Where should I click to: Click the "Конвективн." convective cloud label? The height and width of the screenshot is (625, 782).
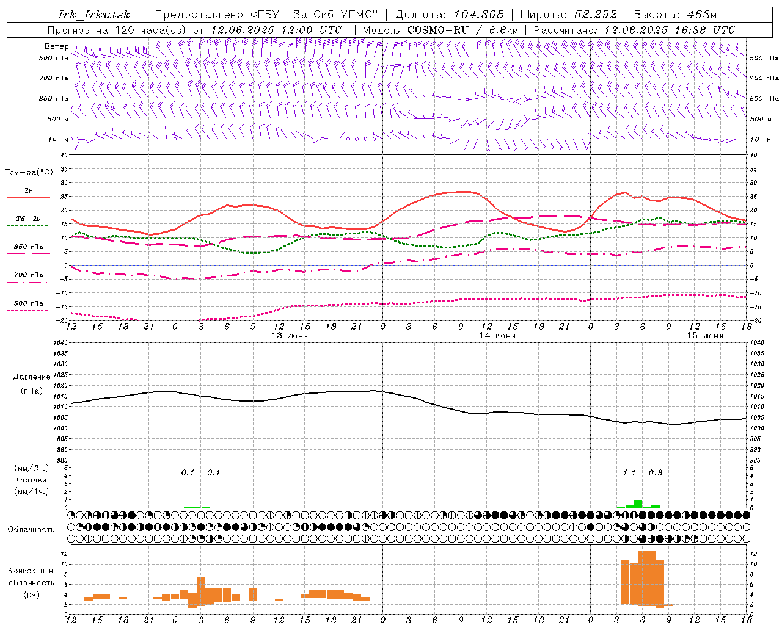click(32, 571)
